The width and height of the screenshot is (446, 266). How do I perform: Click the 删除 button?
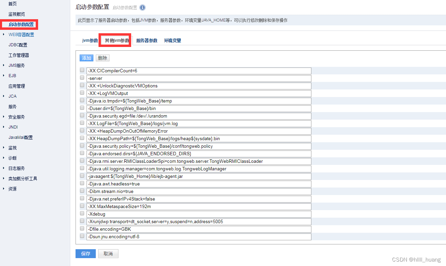coord(102,58)
